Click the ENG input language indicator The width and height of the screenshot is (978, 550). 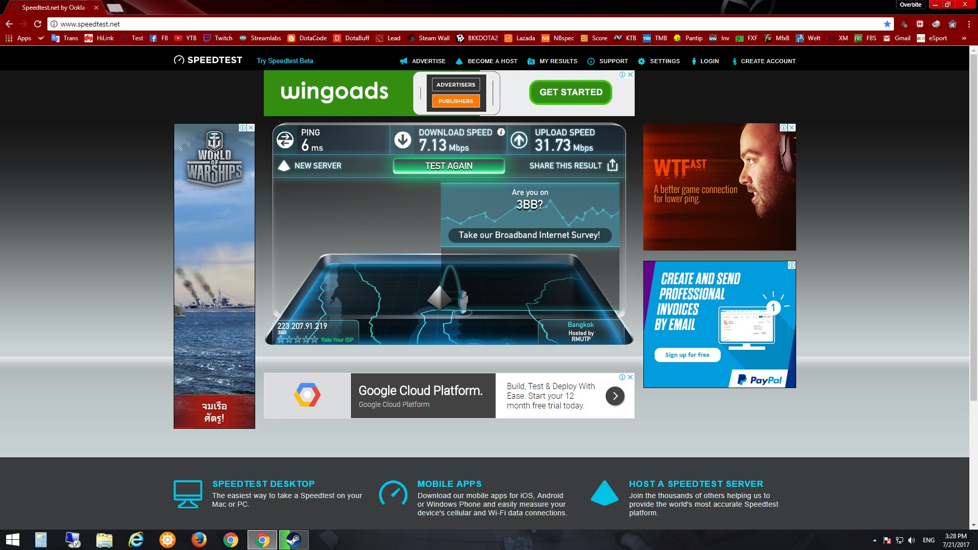tap(929, 540)
